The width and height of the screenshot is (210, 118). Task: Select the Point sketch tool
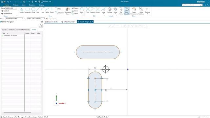(52, 10)
